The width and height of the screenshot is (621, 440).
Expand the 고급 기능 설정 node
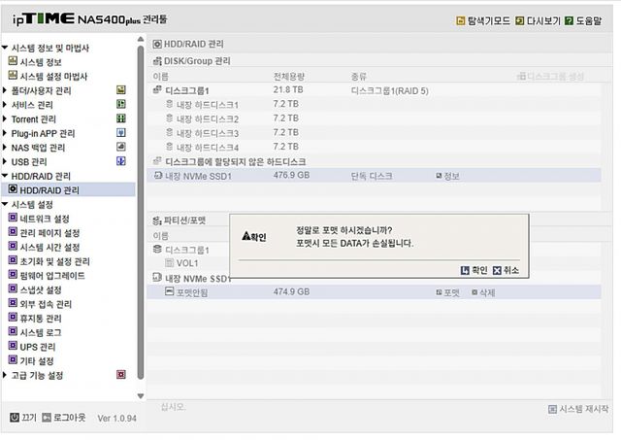(x=5, y=375)
